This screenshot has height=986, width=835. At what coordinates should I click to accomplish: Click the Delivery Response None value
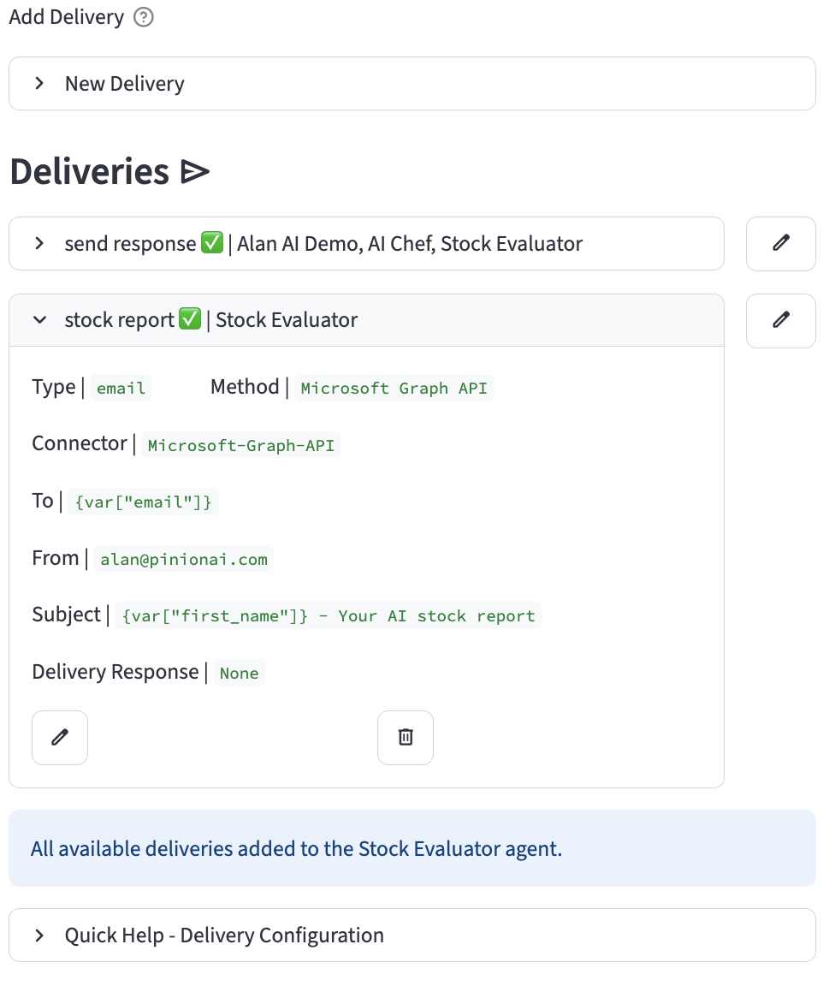coord(239,674)
